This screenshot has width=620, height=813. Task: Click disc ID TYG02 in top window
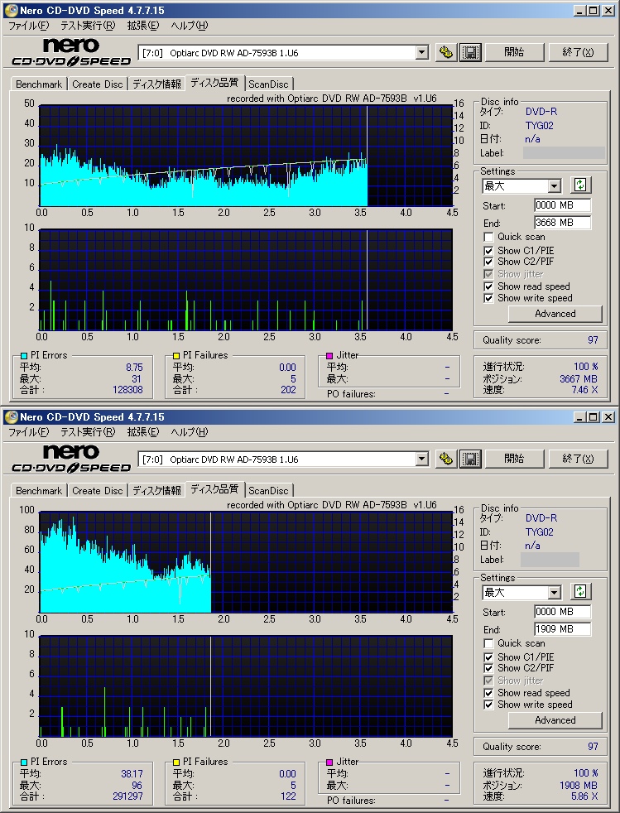click(x=539, y=126)
